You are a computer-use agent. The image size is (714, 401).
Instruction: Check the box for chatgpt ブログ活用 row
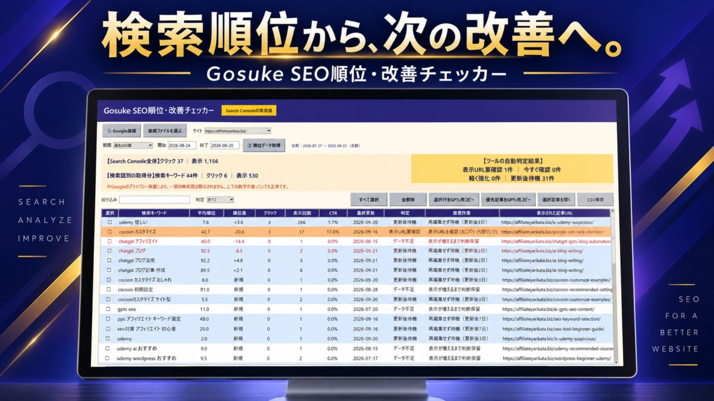pyautogui.click(x=109, y=260)
